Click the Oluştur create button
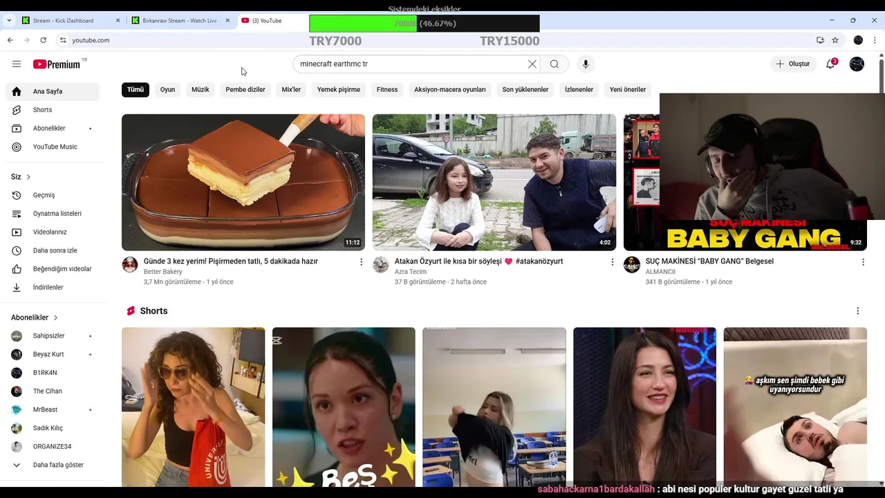The width and height of the screenshot is (885, 498). pyautogui.click(x=793, y=64)
